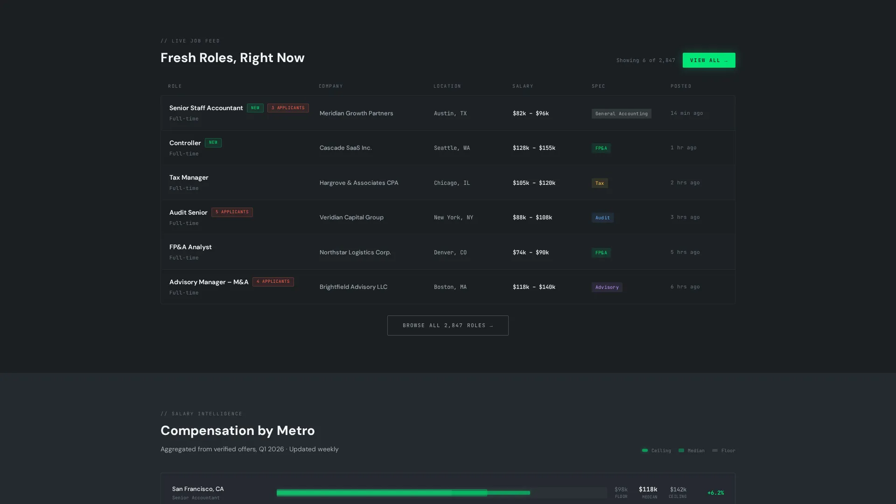Click the +6.2% change value
Screen dimensions: 896x504
[x=715, y=493]
